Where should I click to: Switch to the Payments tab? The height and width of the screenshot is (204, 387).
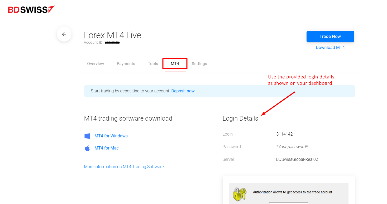(126, 64)
